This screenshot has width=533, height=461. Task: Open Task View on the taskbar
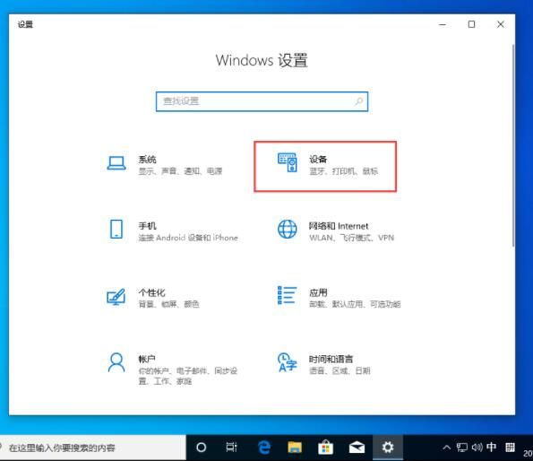231,447
